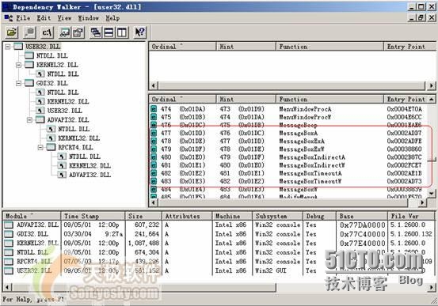Sort modules by Time Stamp column header
438x306 pixels.
click(x=93, y=216)
